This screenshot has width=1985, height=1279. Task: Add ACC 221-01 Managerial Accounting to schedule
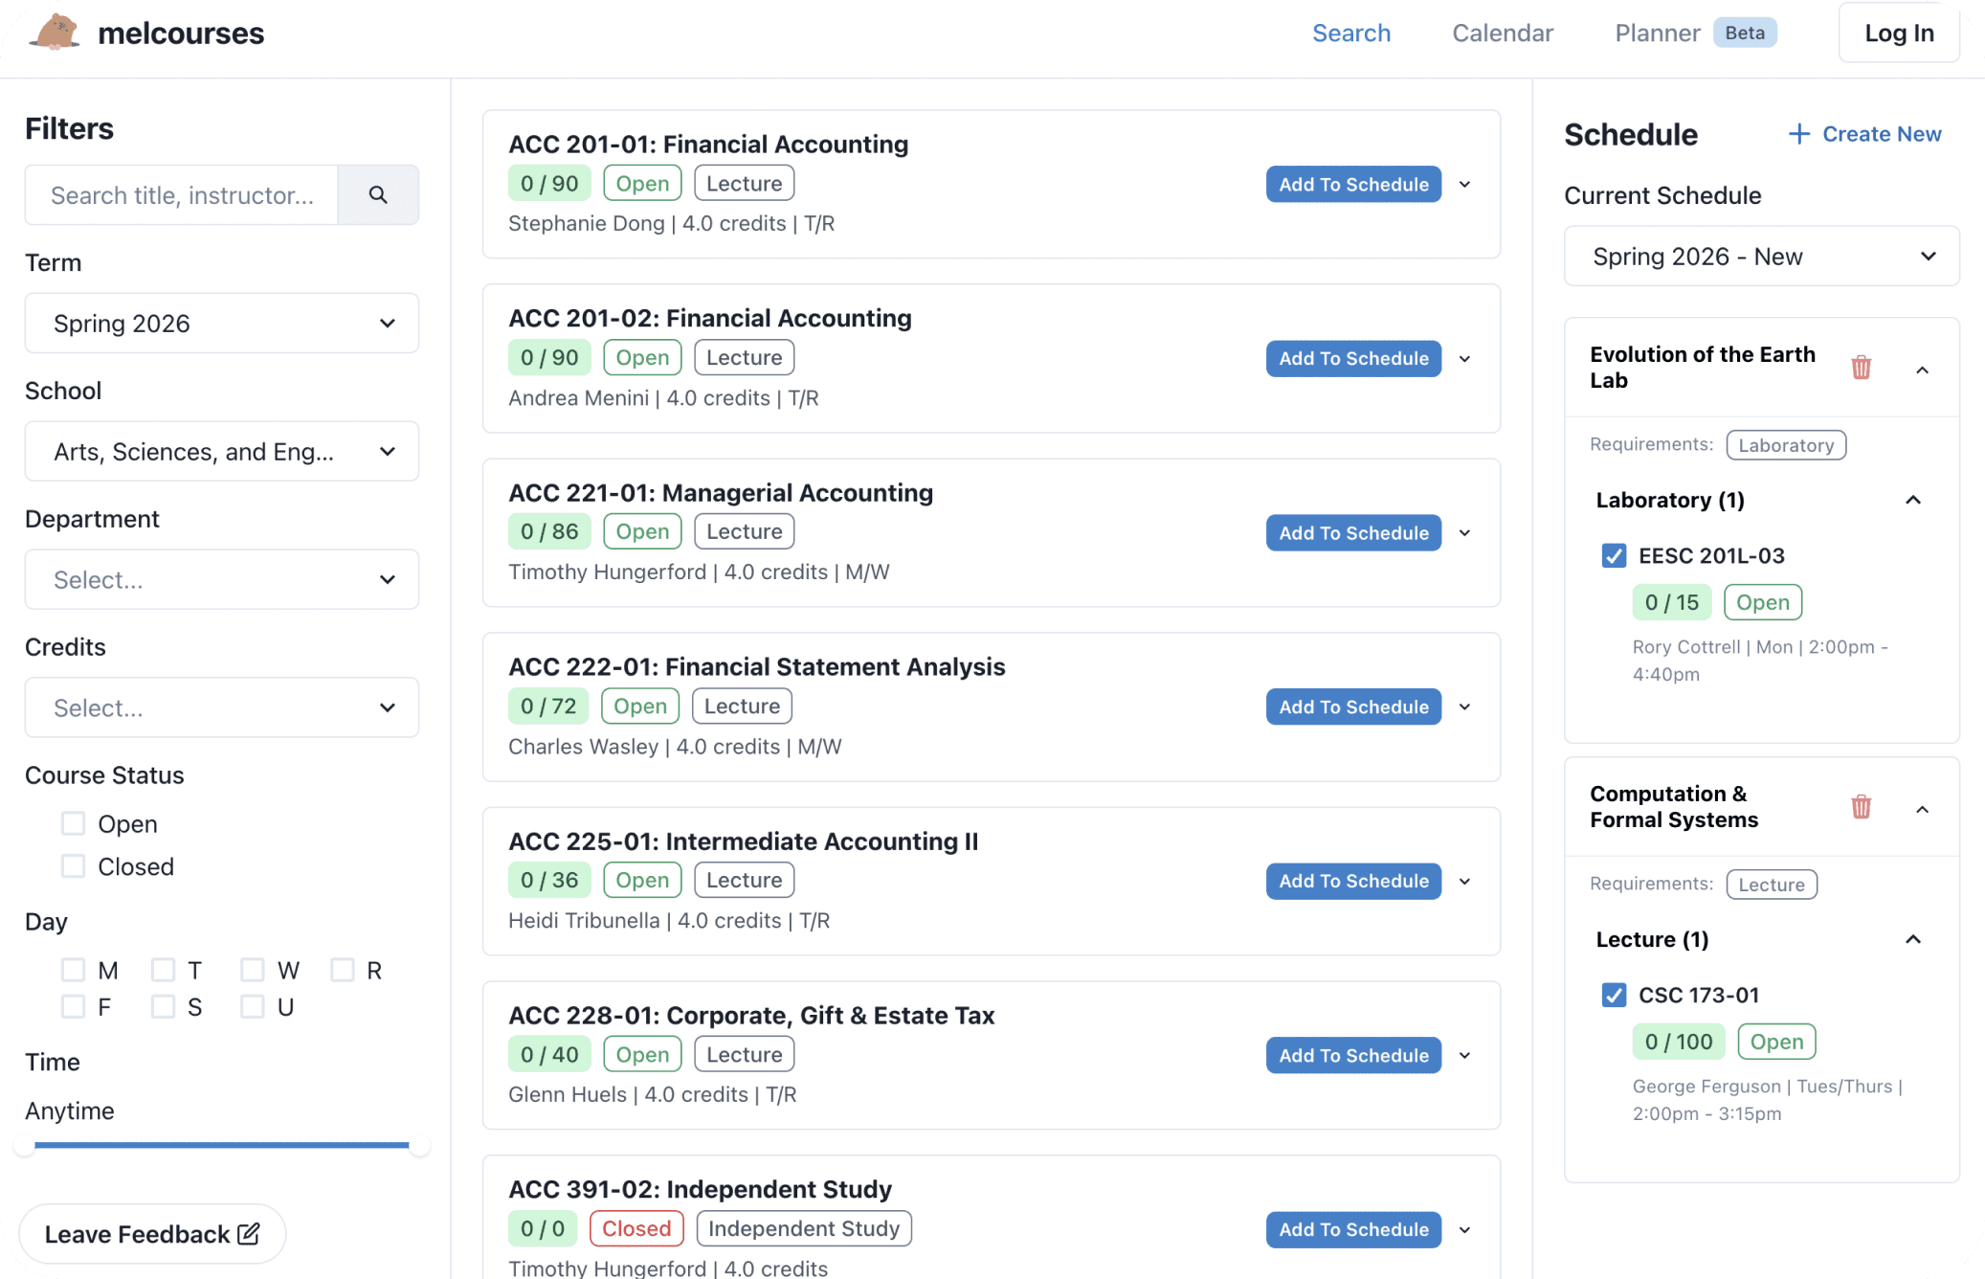pyautogui.click(x=1352, y=533)
